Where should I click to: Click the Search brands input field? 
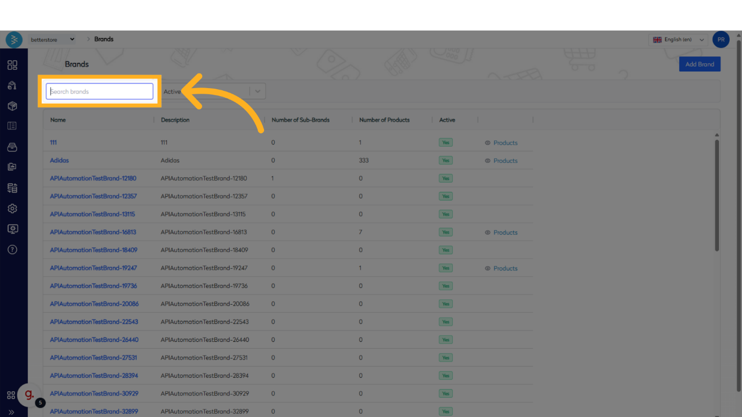tap(99, 91)
